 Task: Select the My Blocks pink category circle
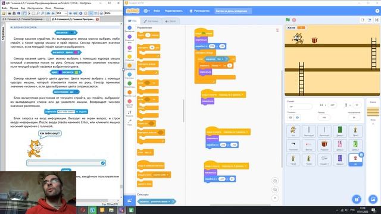pyautogui.click(x=130, y=101)
